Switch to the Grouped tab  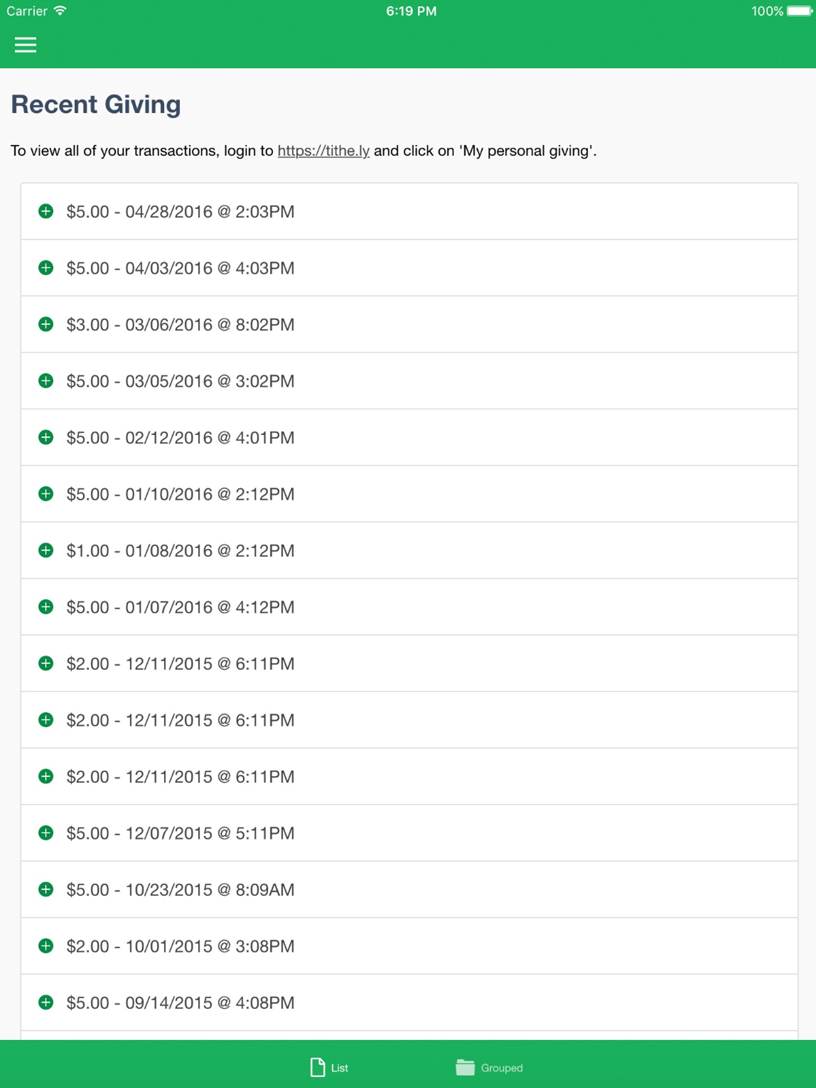pyautogui.click(x=489, y=1067)
